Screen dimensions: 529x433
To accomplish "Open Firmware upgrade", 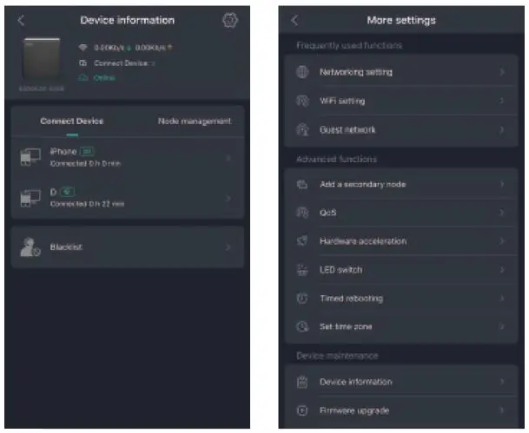I will 401,410.
